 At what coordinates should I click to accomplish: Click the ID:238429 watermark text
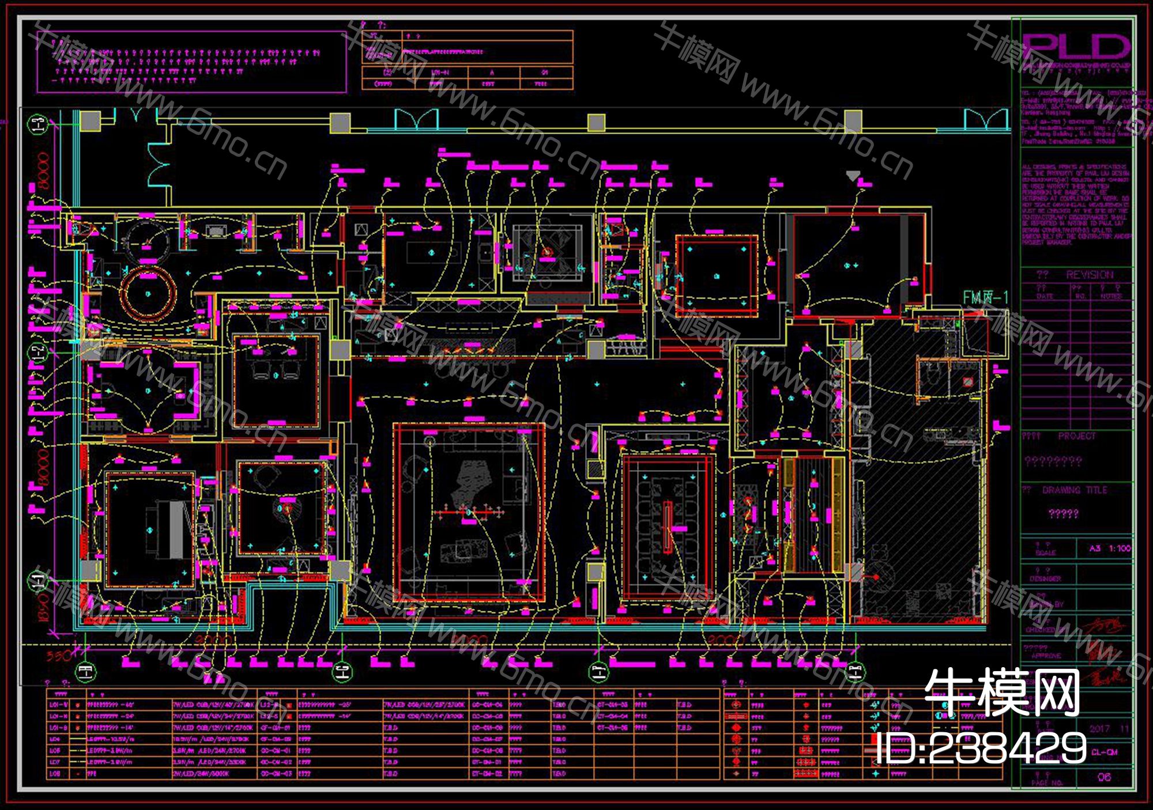tap(981, 748)
